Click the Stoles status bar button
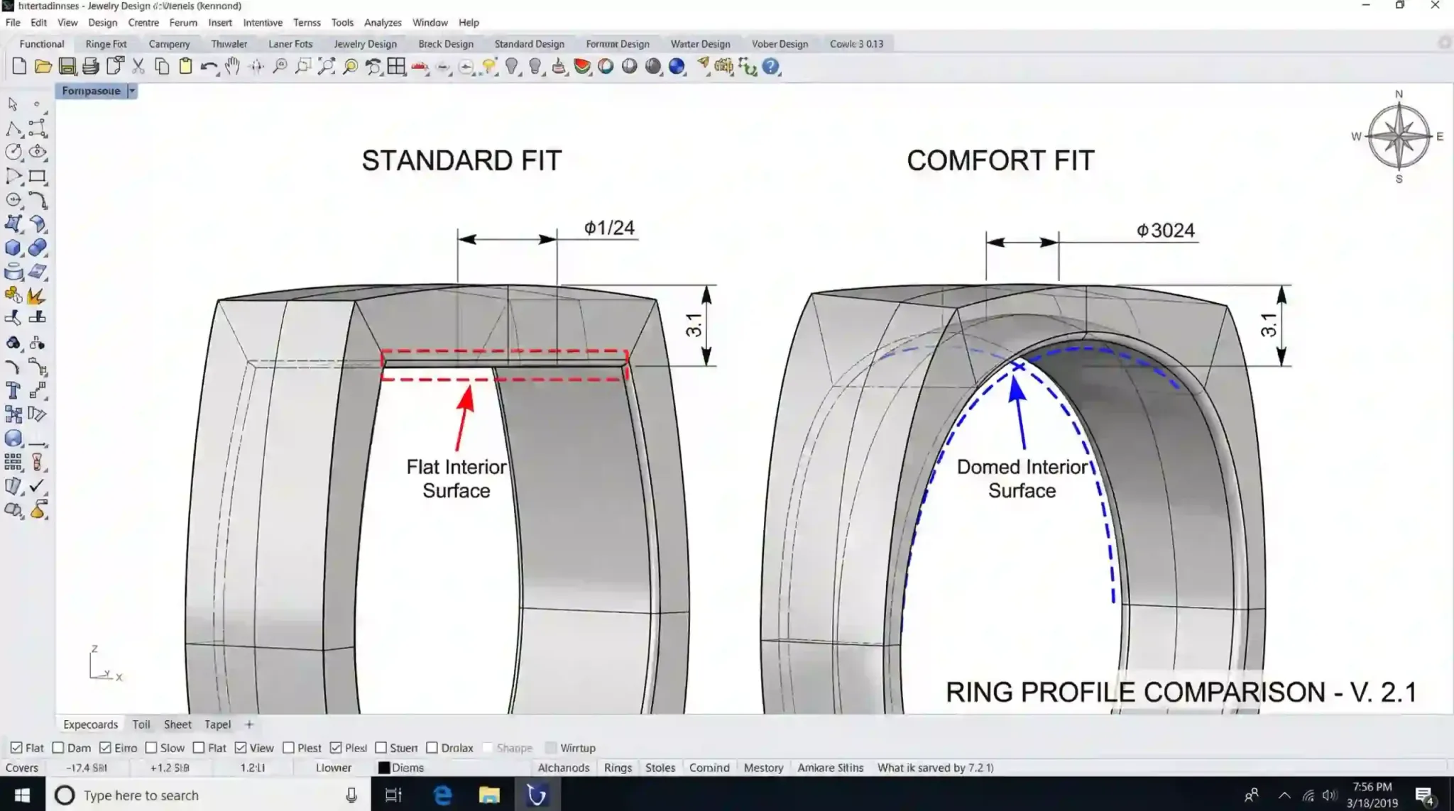The image size is (1454, 811). (660, 768)
